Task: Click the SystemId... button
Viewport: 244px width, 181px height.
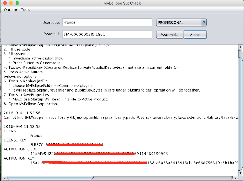Action: pos(170,35)
